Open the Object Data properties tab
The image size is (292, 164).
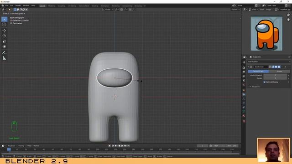coord(244,111)
